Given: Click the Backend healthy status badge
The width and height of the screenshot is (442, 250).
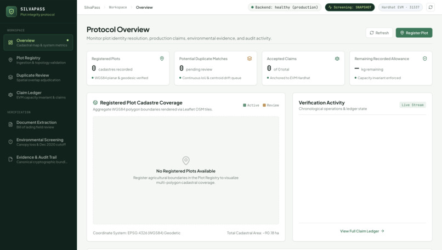Looking at the screenshot, I should coord(285,7).
